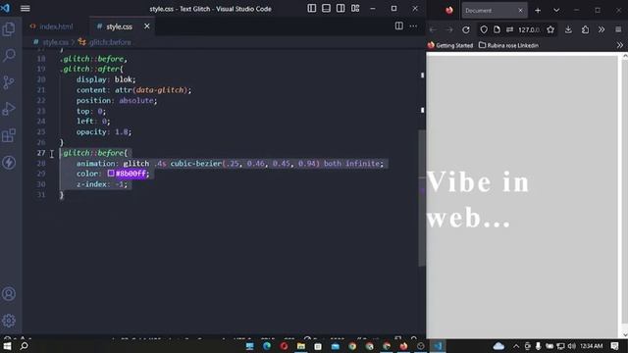The width and height of the screenshot is (628, 353).
Task: Close the Document tab in Firefox
Action: 520,11
